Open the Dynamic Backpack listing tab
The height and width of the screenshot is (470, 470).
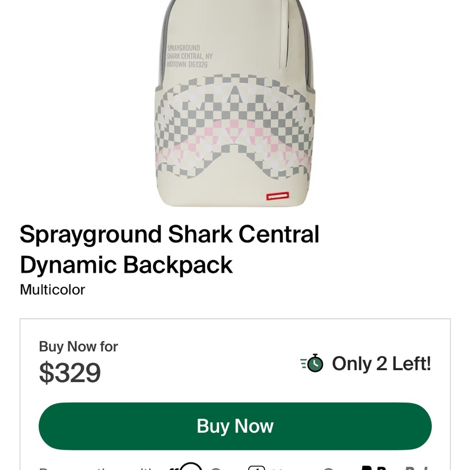(x=125, y=265)
